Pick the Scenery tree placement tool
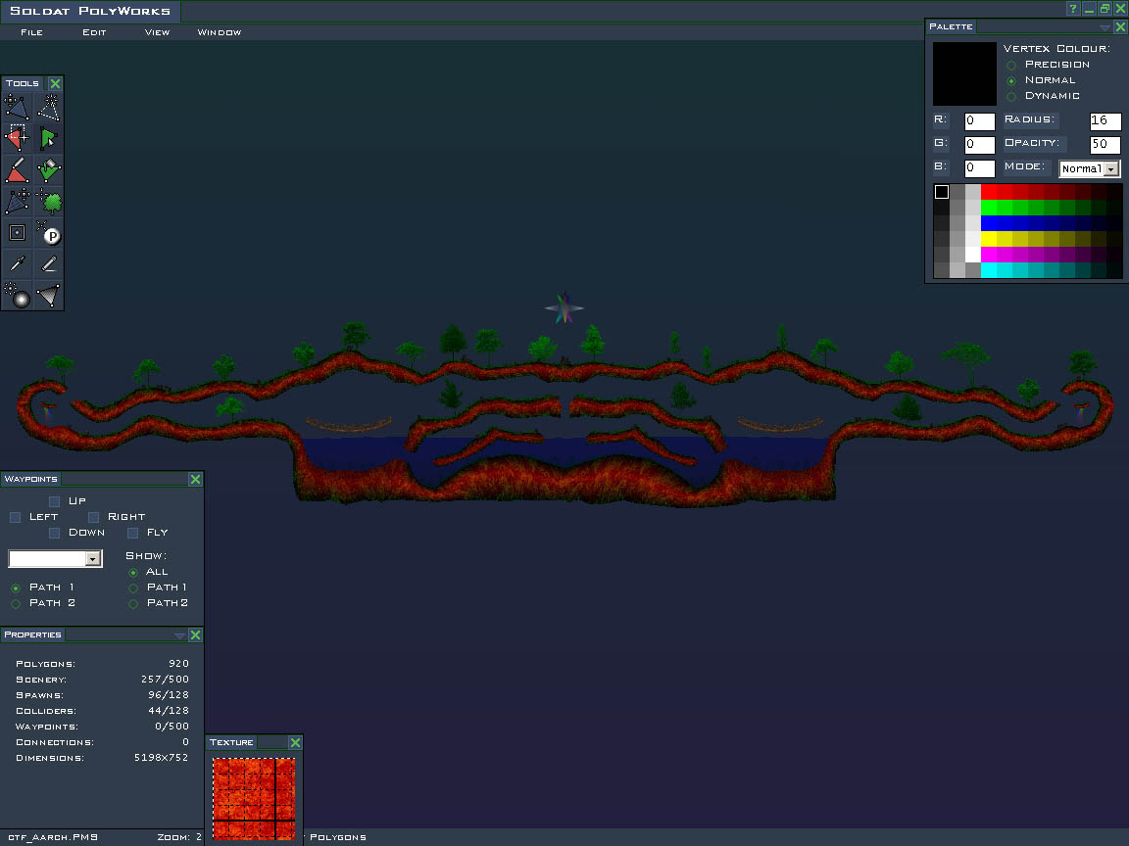1129x846 pixels. click(49, 202)
